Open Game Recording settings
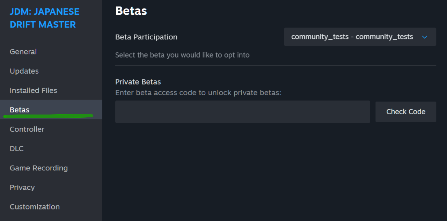The image size is (447, 221). pyautogui.click(x=38, y=168)
